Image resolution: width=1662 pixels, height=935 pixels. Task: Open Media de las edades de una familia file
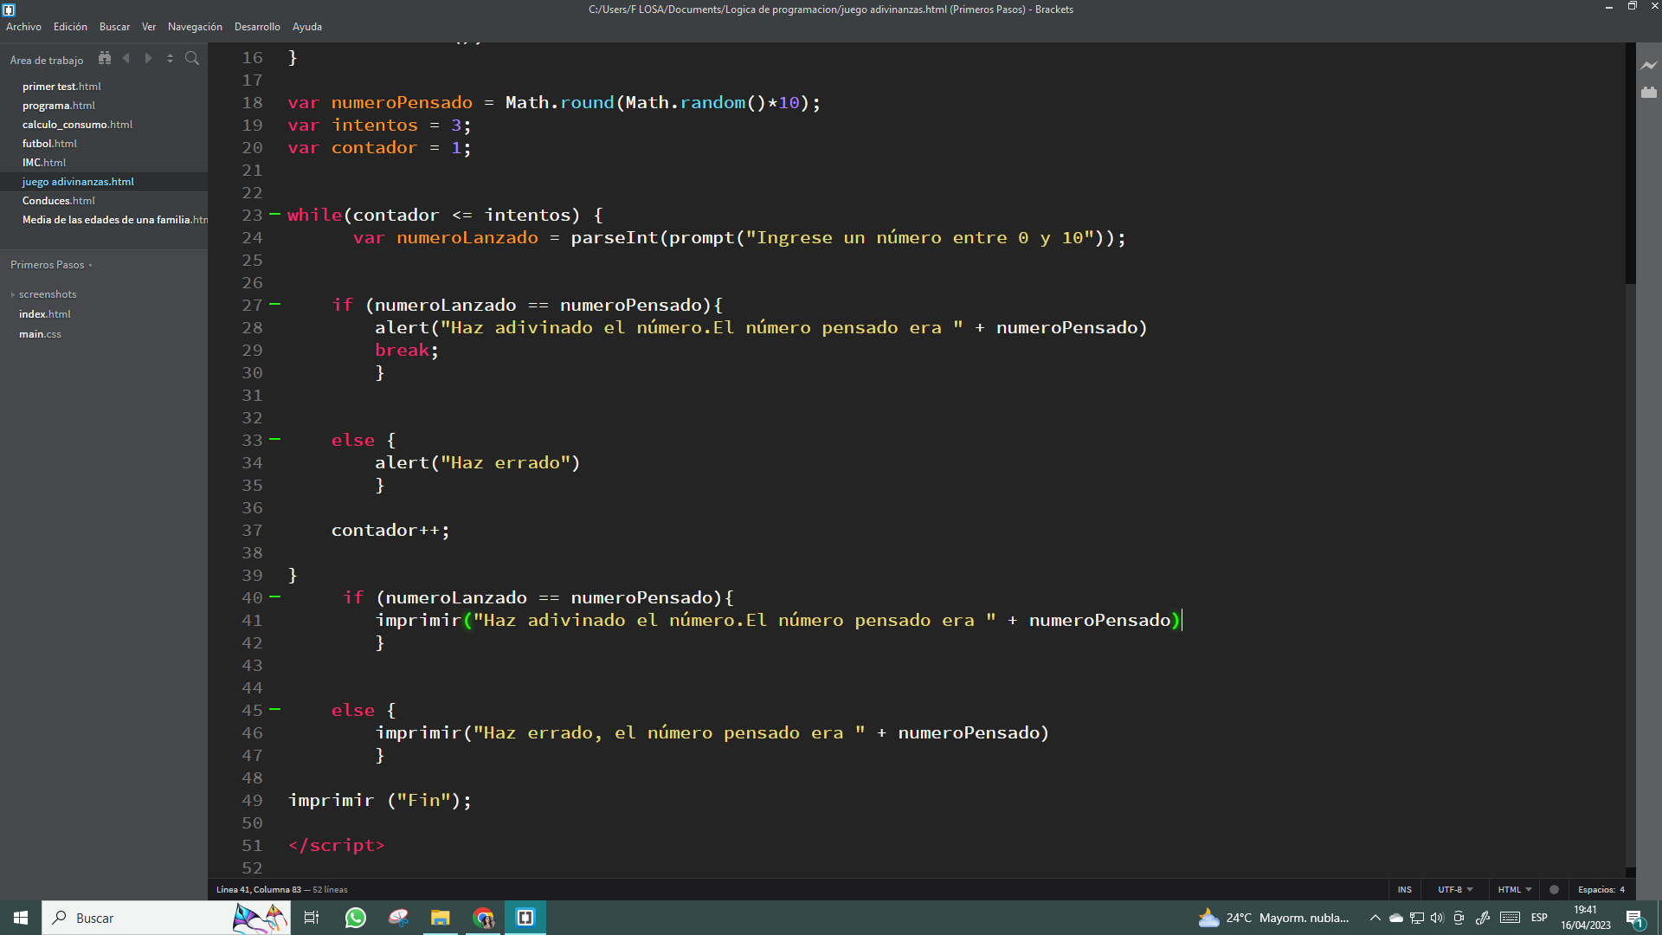pos(104,220)
